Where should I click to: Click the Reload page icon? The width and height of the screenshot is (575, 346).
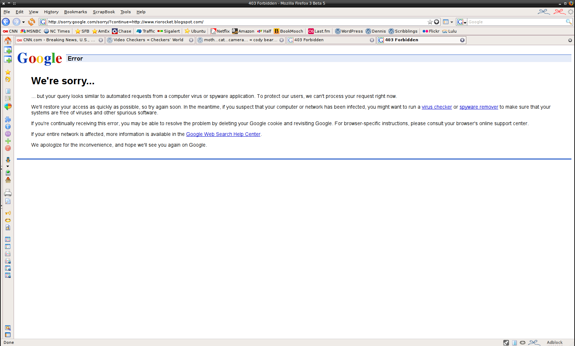click(x=32, y=22)
